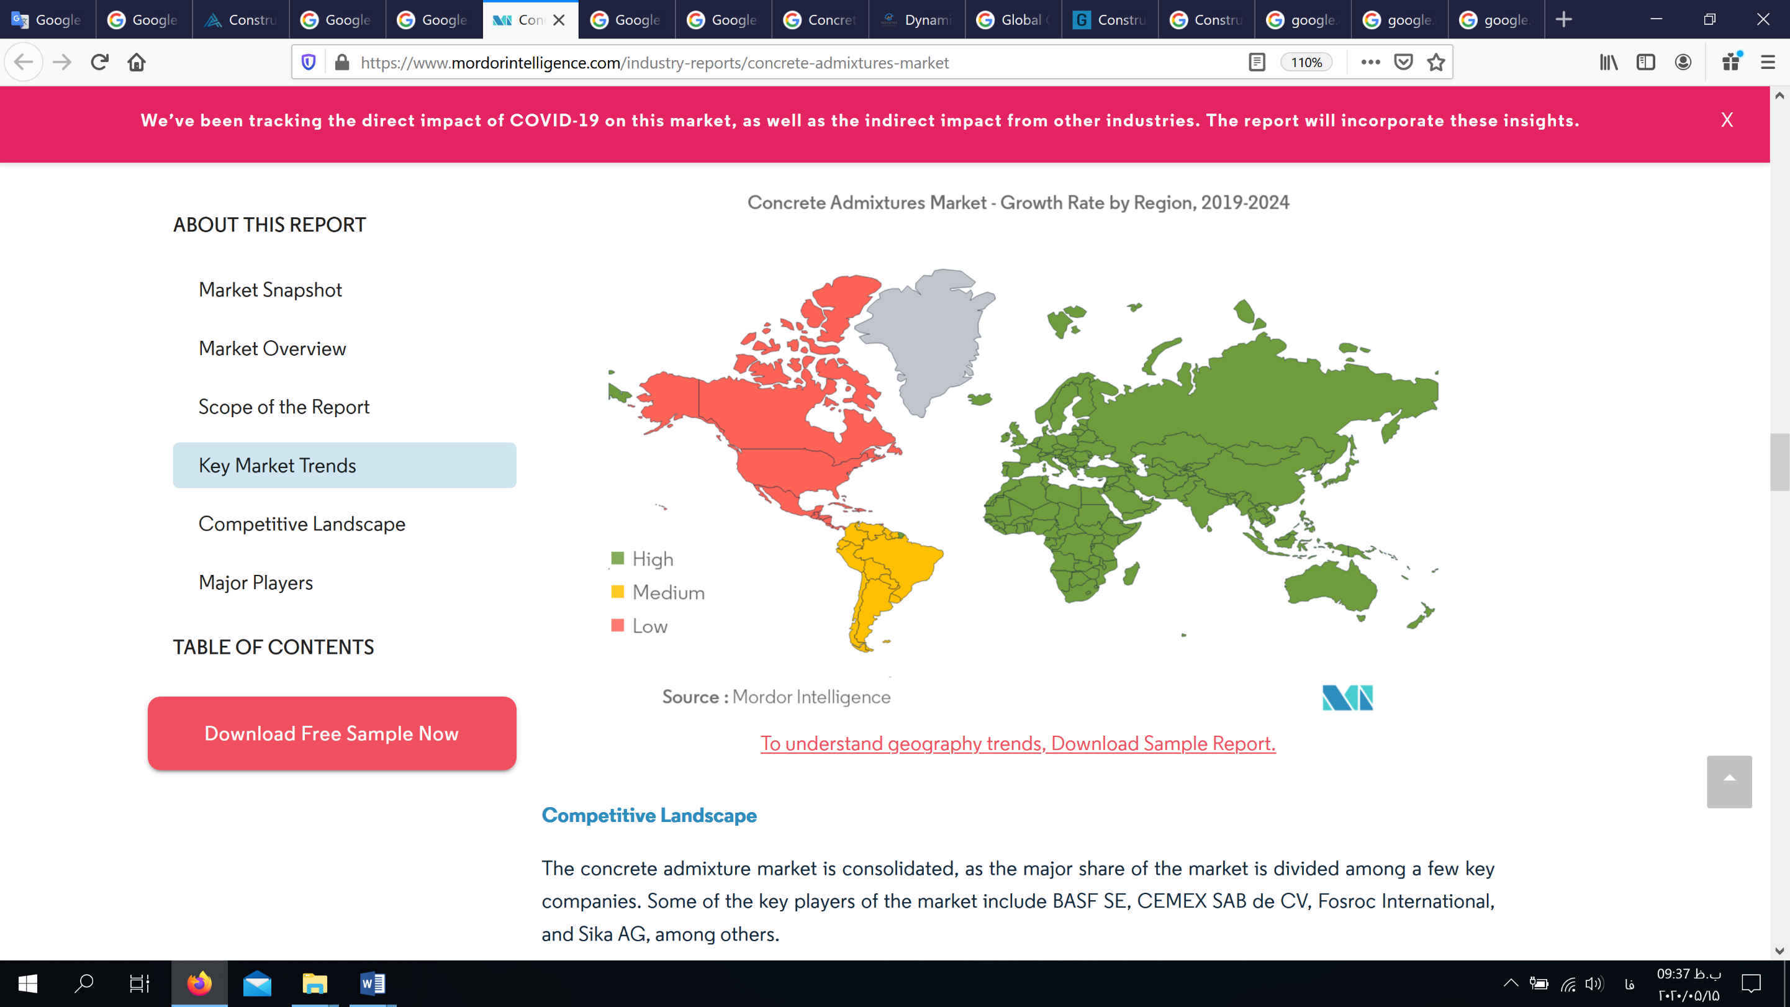
Task: Open Windows taskbar search
Action: point(84,983)
